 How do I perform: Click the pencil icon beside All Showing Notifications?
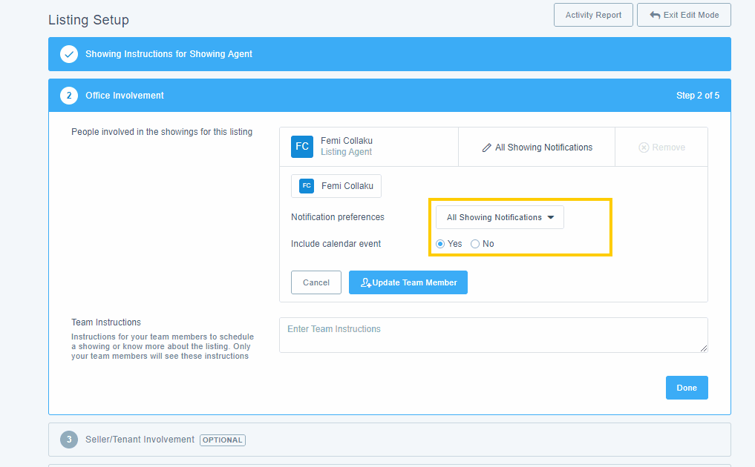(x=487, y=148)
